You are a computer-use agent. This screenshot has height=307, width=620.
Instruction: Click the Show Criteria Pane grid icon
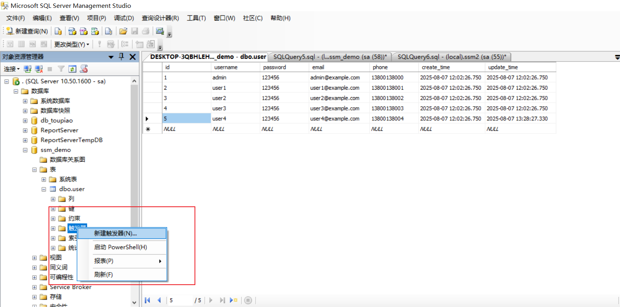tap(22, 44)
